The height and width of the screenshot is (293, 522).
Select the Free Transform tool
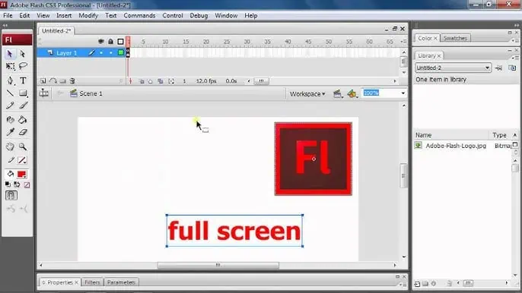click(x=10, y=66)
